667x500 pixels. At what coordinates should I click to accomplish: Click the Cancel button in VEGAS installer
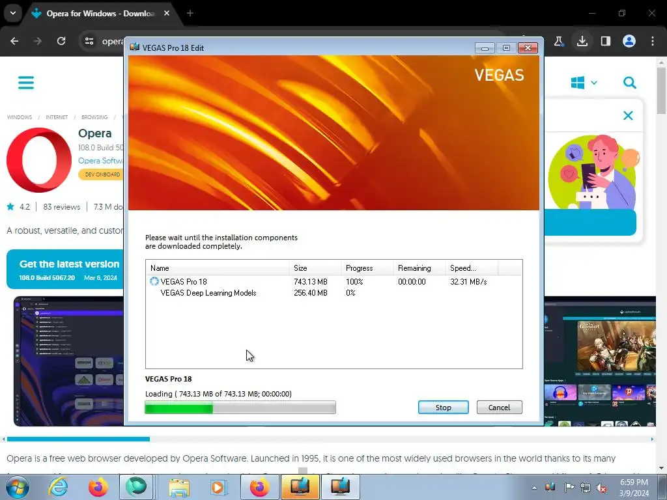pos(499,408)
